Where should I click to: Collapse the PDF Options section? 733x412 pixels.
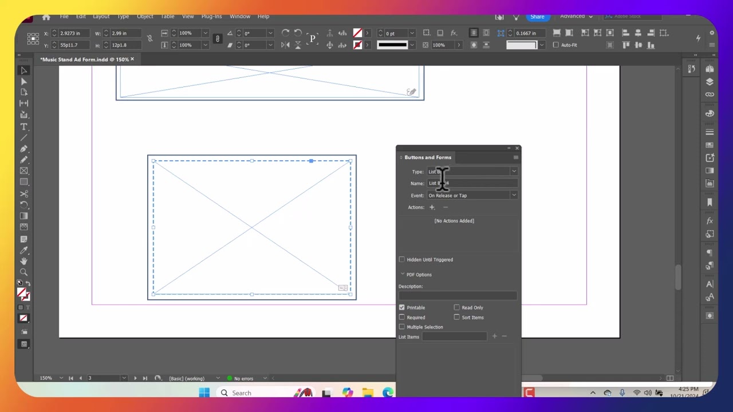403,275
